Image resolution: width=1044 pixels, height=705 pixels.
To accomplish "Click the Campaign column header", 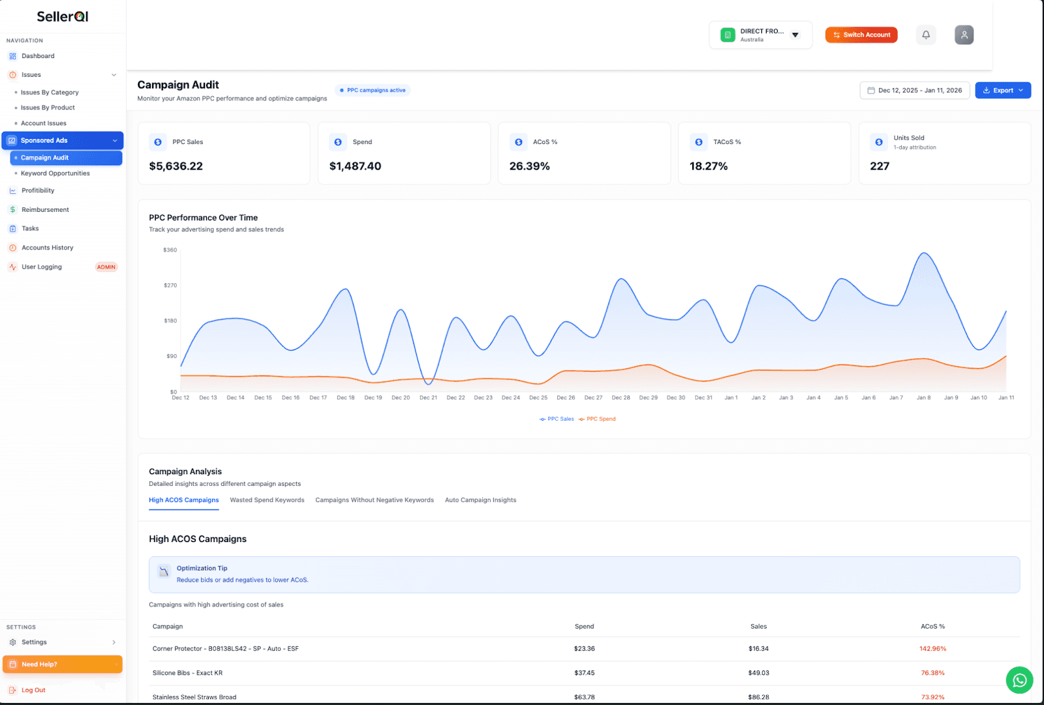I will coord(168,627).
